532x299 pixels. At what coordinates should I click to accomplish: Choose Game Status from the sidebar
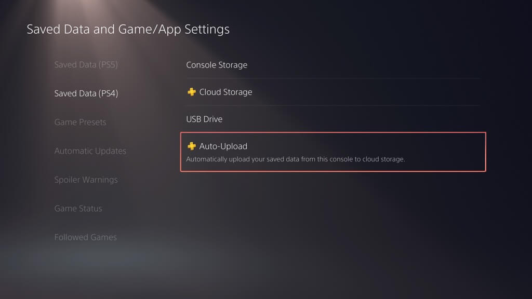(78, 209)
